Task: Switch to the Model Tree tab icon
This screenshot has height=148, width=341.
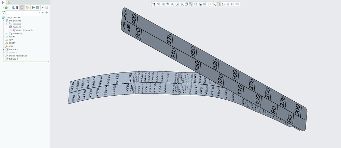Action: click(3, 2)
